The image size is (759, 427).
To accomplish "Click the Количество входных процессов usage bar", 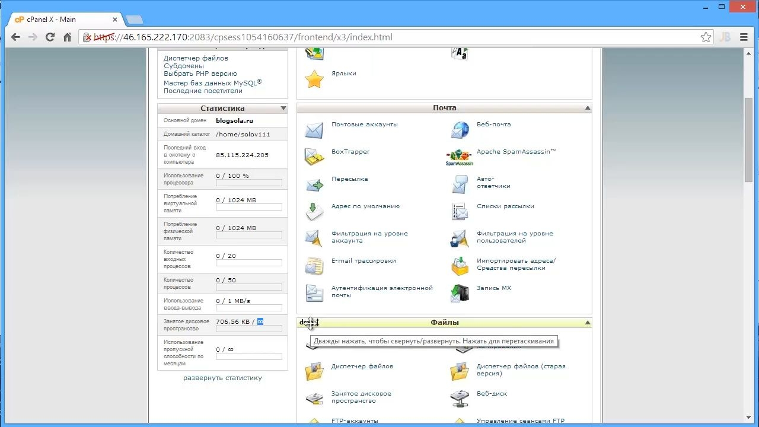I will [249, 263].
